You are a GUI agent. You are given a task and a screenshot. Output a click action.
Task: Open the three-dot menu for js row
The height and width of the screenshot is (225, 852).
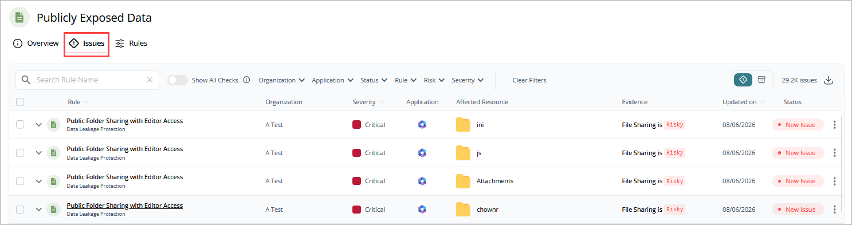pos(834,153)
